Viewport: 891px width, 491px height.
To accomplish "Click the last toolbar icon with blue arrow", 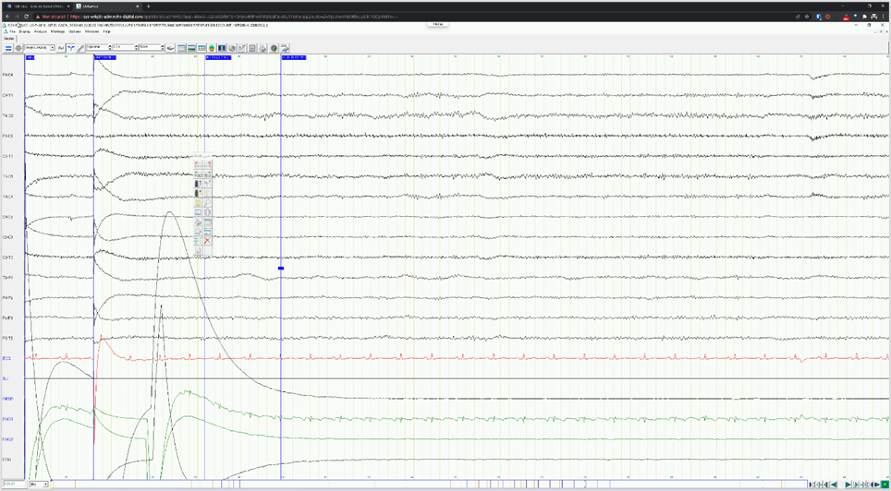I will tap(286, 48).
